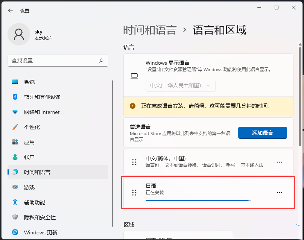Open more options for 日语 language

[279, 192]
